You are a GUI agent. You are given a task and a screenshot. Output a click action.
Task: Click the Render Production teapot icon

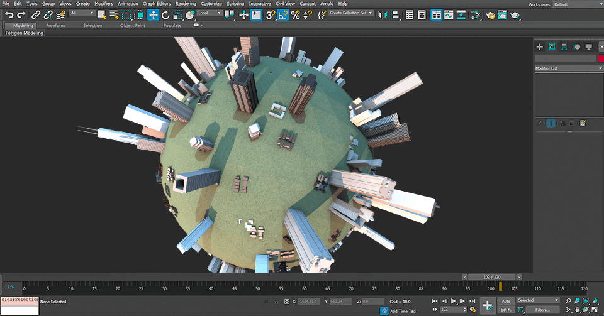(515, 15)
